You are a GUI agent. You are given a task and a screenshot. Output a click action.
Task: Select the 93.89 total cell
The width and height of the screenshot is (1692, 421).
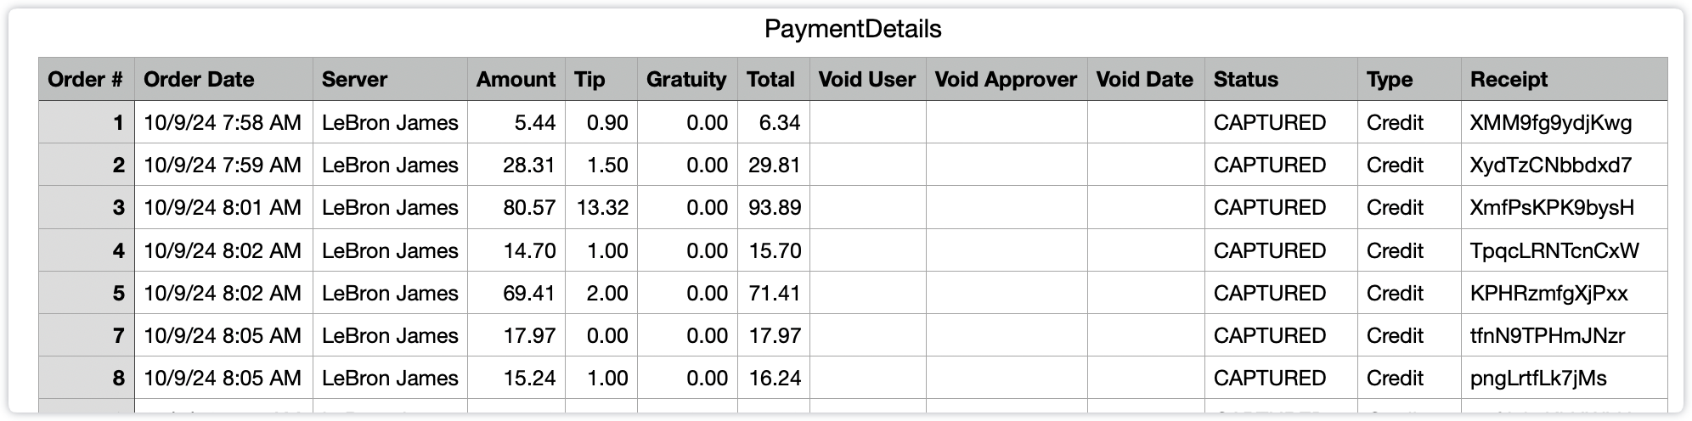click(774, 208)
